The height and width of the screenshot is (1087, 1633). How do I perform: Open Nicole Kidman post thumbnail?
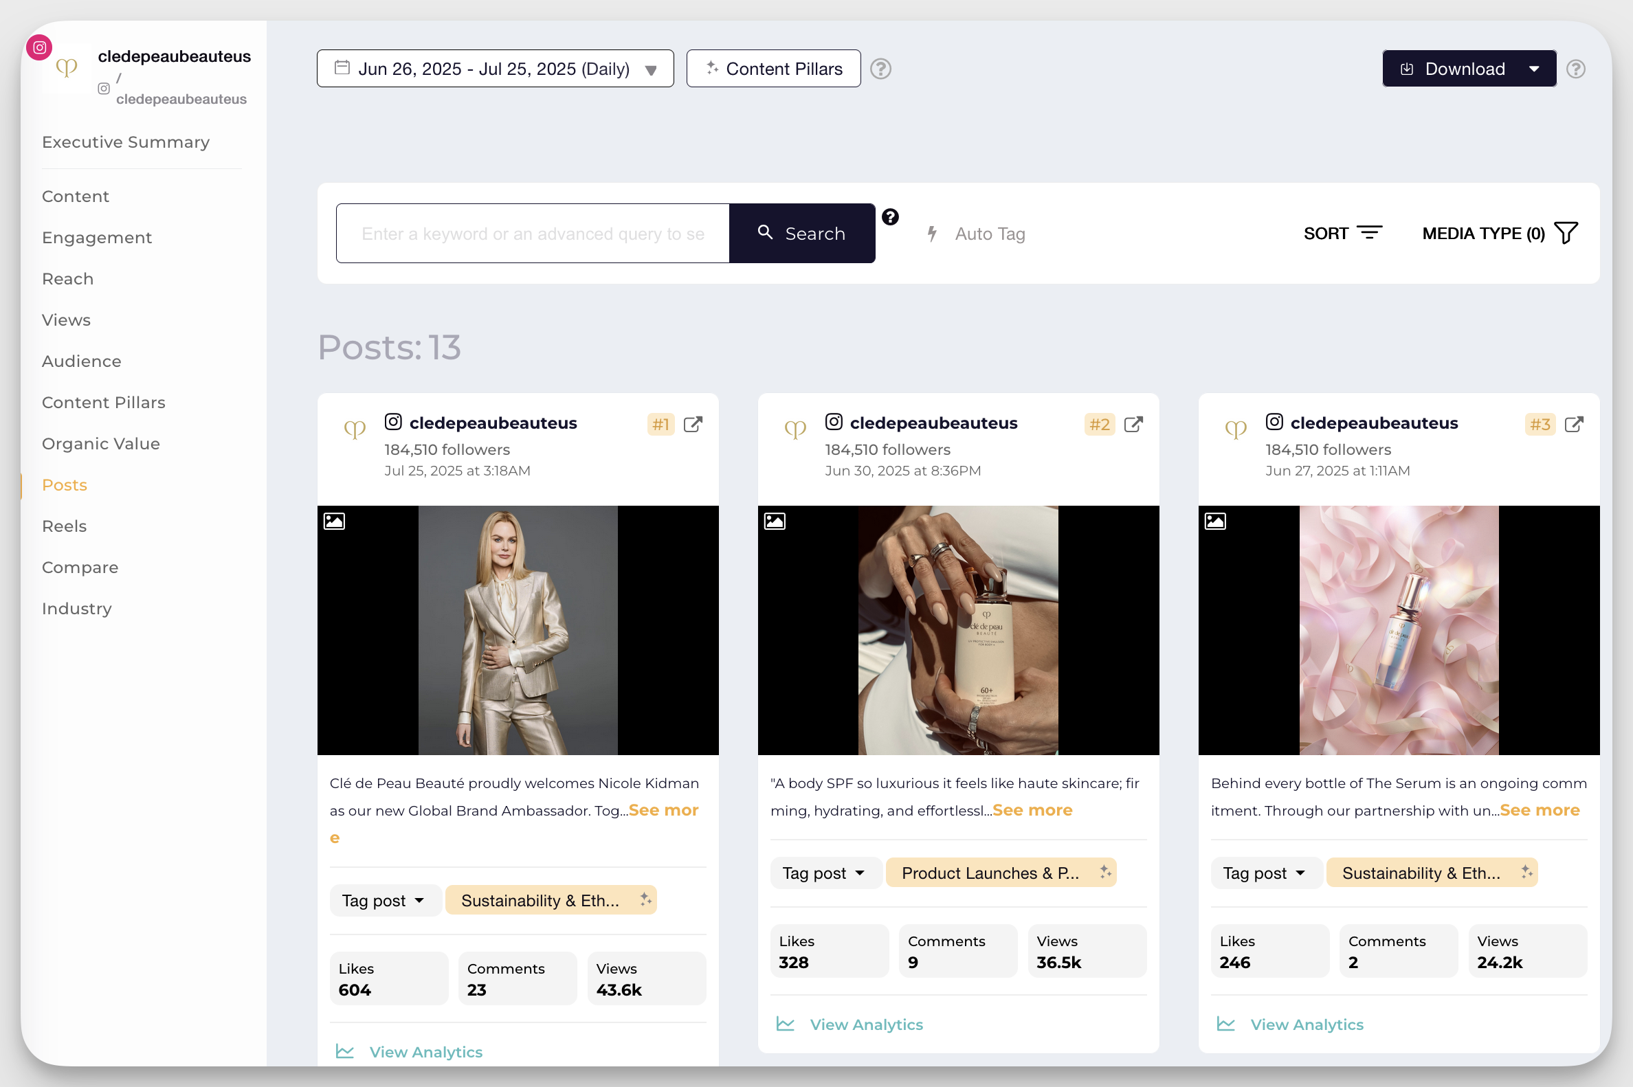point(518,630)
